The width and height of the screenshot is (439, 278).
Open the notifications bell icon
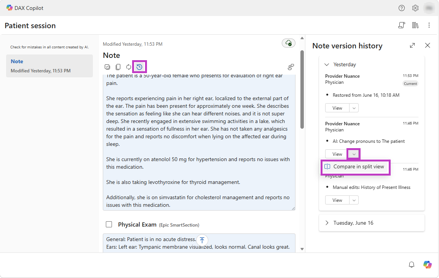pyautogui.click(x=411, y=265)
